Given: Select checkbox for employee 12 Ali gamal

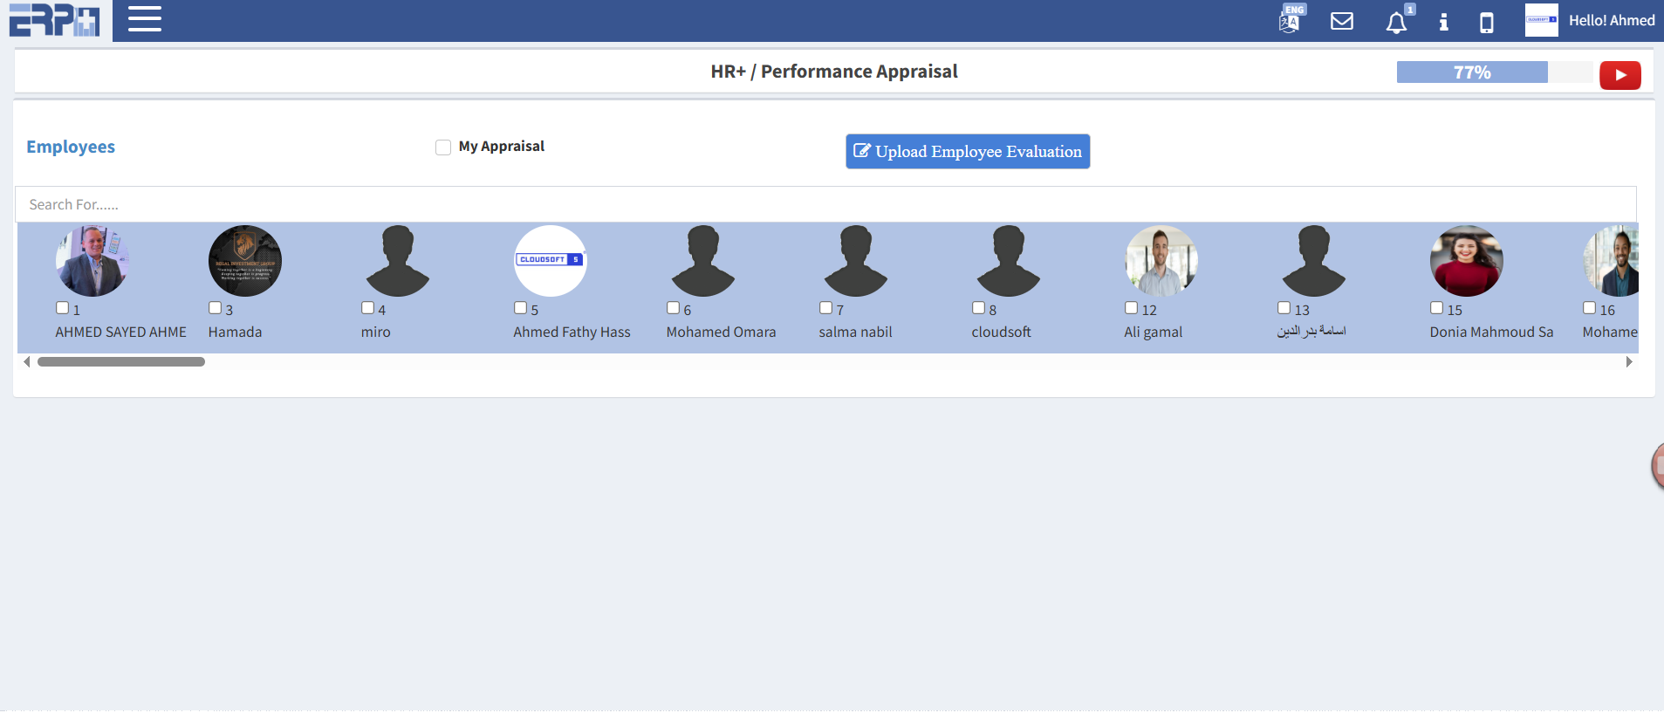Looking at the screenshot, I should tap(1131, 308).
